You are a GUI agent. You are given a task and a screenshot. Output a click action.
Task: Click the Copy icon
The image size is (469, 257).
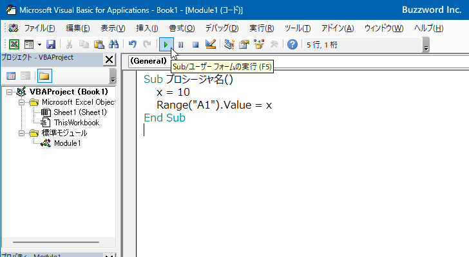coord(84,44)
